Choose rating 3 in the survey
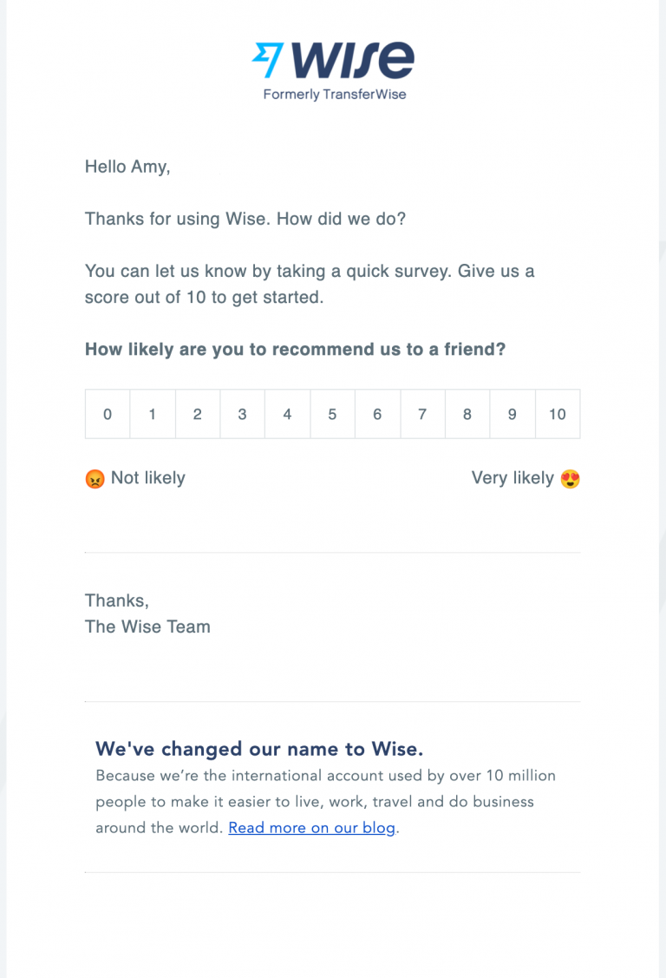 coord(242,414)
